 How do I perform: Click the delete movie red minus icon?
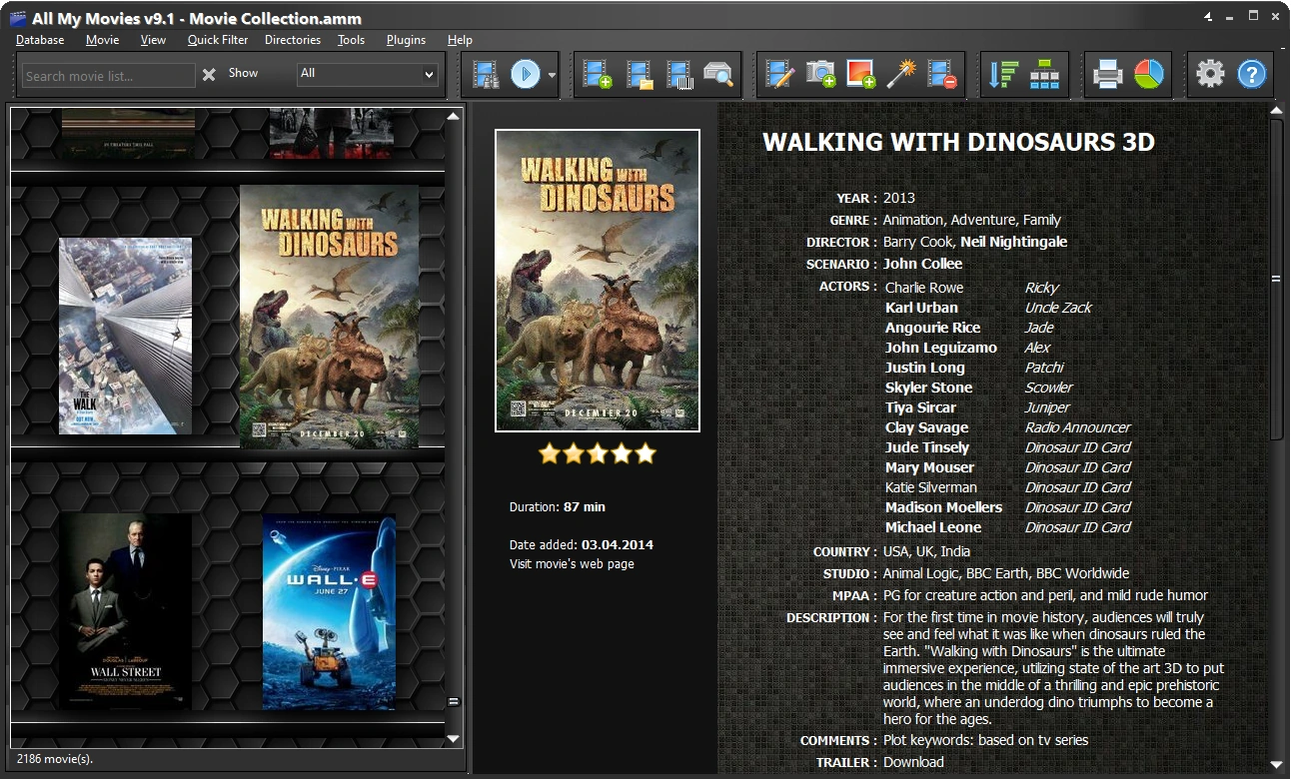[x=942, y=74]
